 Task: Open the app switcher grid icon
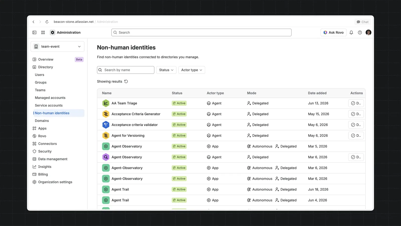[43, 32]
